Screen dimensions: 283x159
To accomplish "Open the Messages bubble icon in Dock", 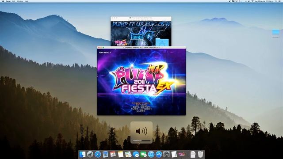I will coord(136,154).
